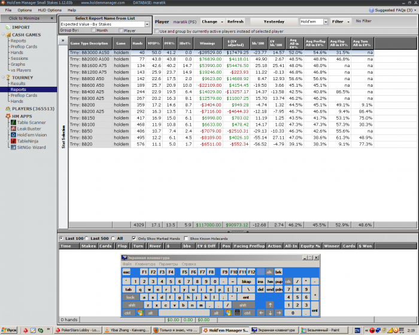Expand Suggested FAQs dropdown arrow

tap(415, 10)
